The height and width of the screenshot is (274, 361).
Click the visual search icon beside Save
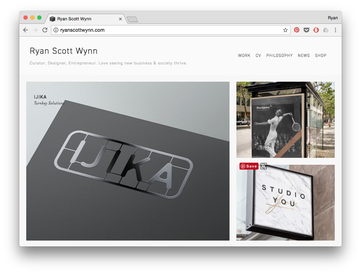point(263,166)
